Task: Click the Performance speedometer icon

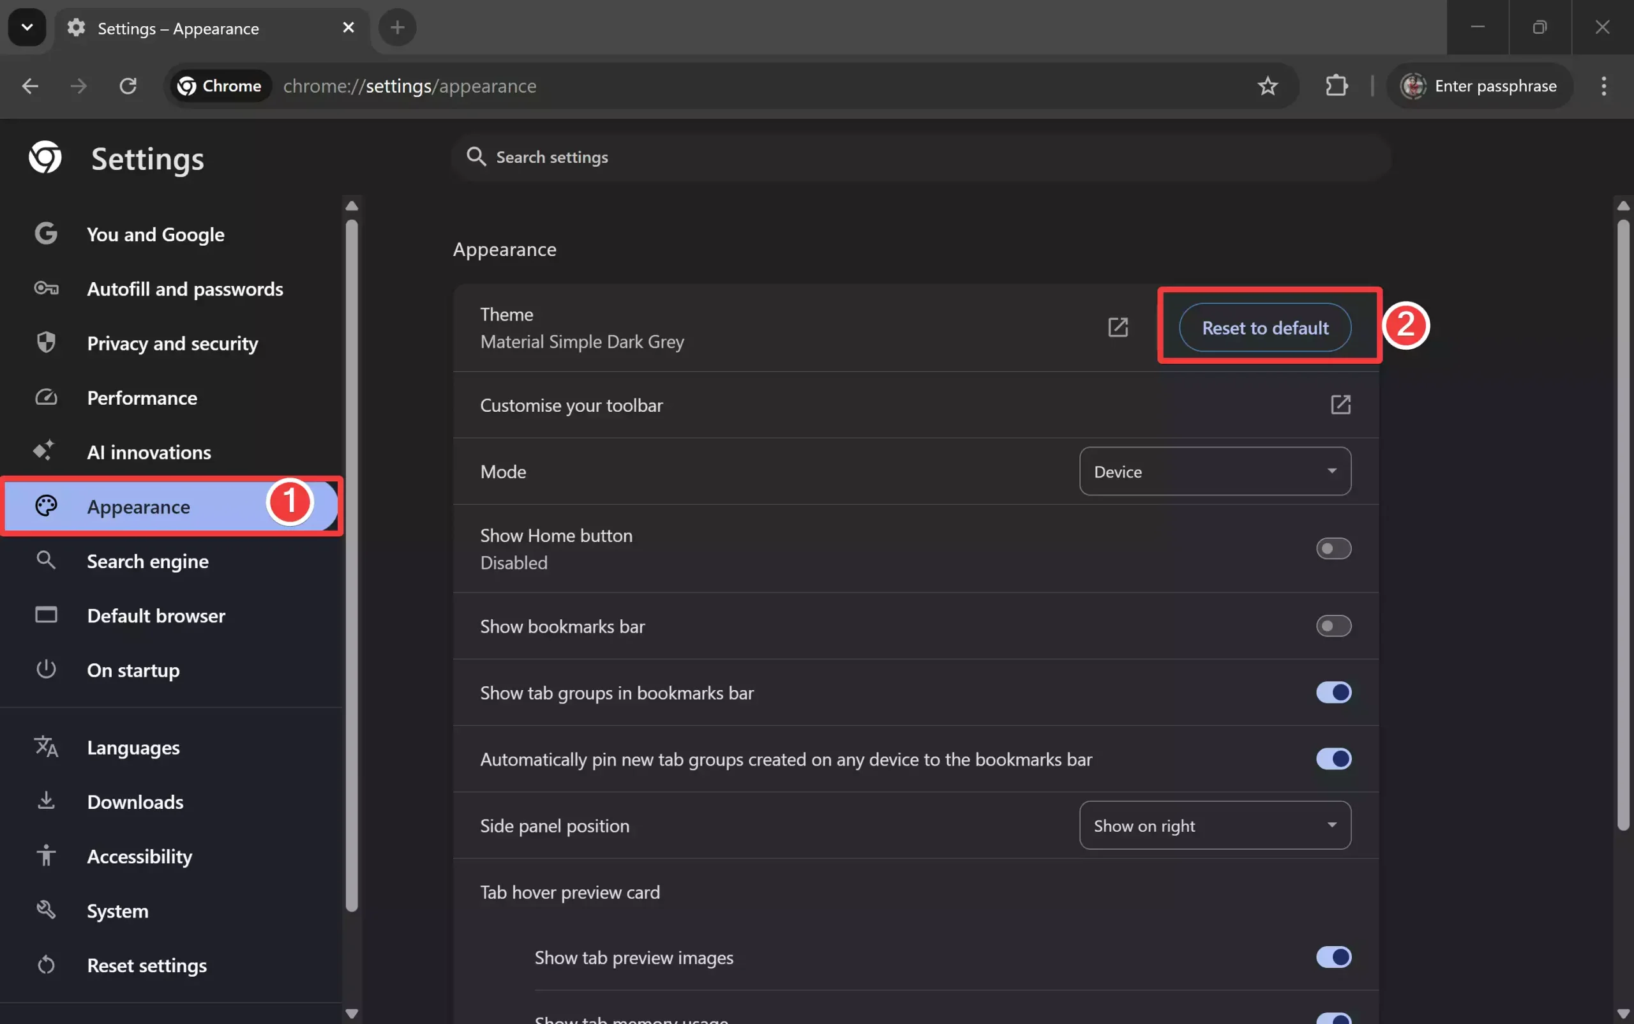Action: click(45, 397)
